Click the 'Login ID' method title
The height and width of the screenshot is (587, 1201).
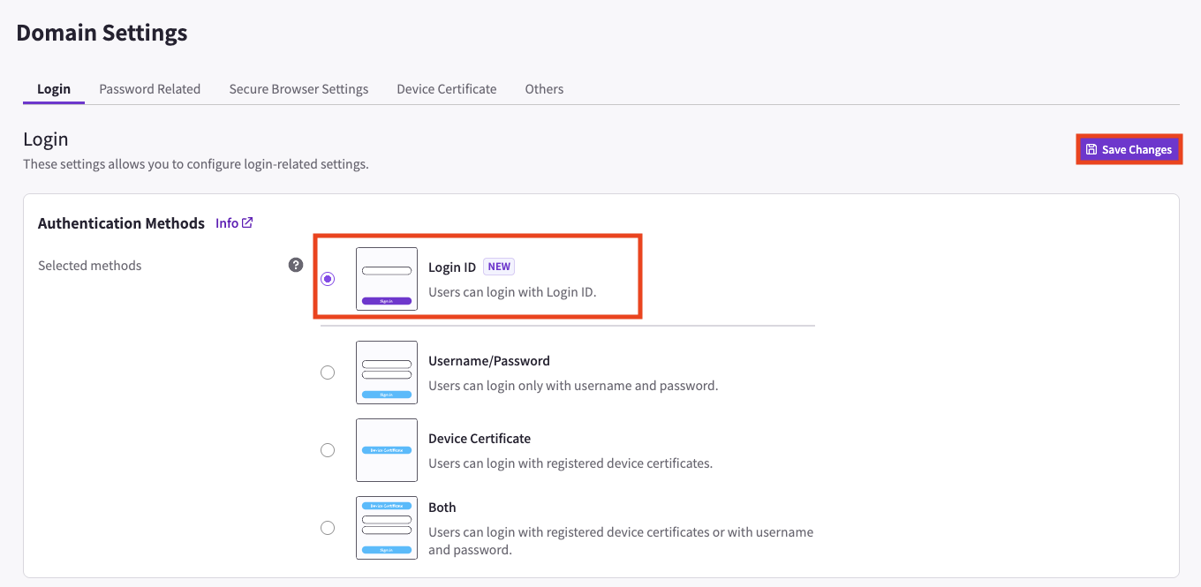click(x=452, y=267)
